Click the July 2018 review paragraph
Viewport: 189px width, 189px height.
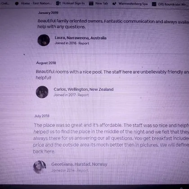(111, 138)
